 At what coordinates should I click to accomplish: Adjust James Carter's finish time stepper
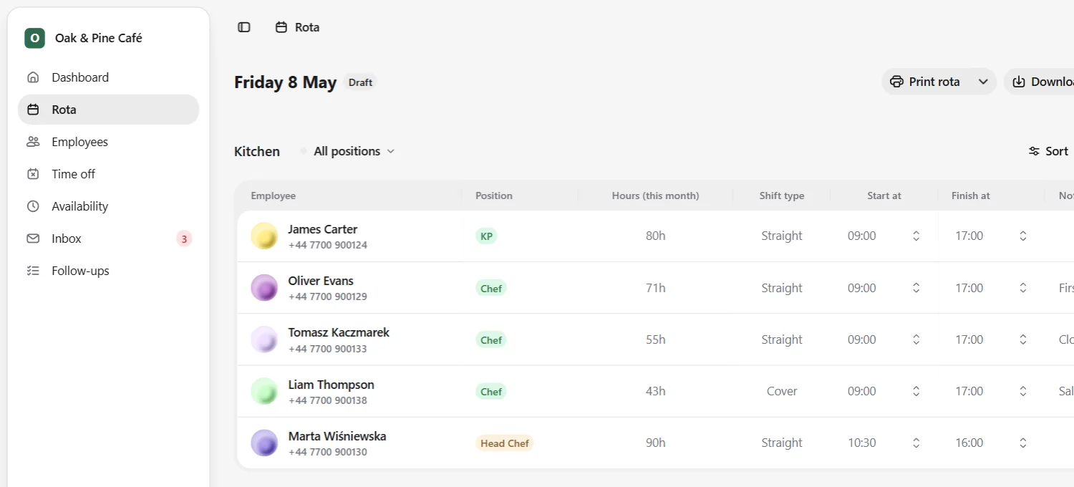coord(1023,236)
